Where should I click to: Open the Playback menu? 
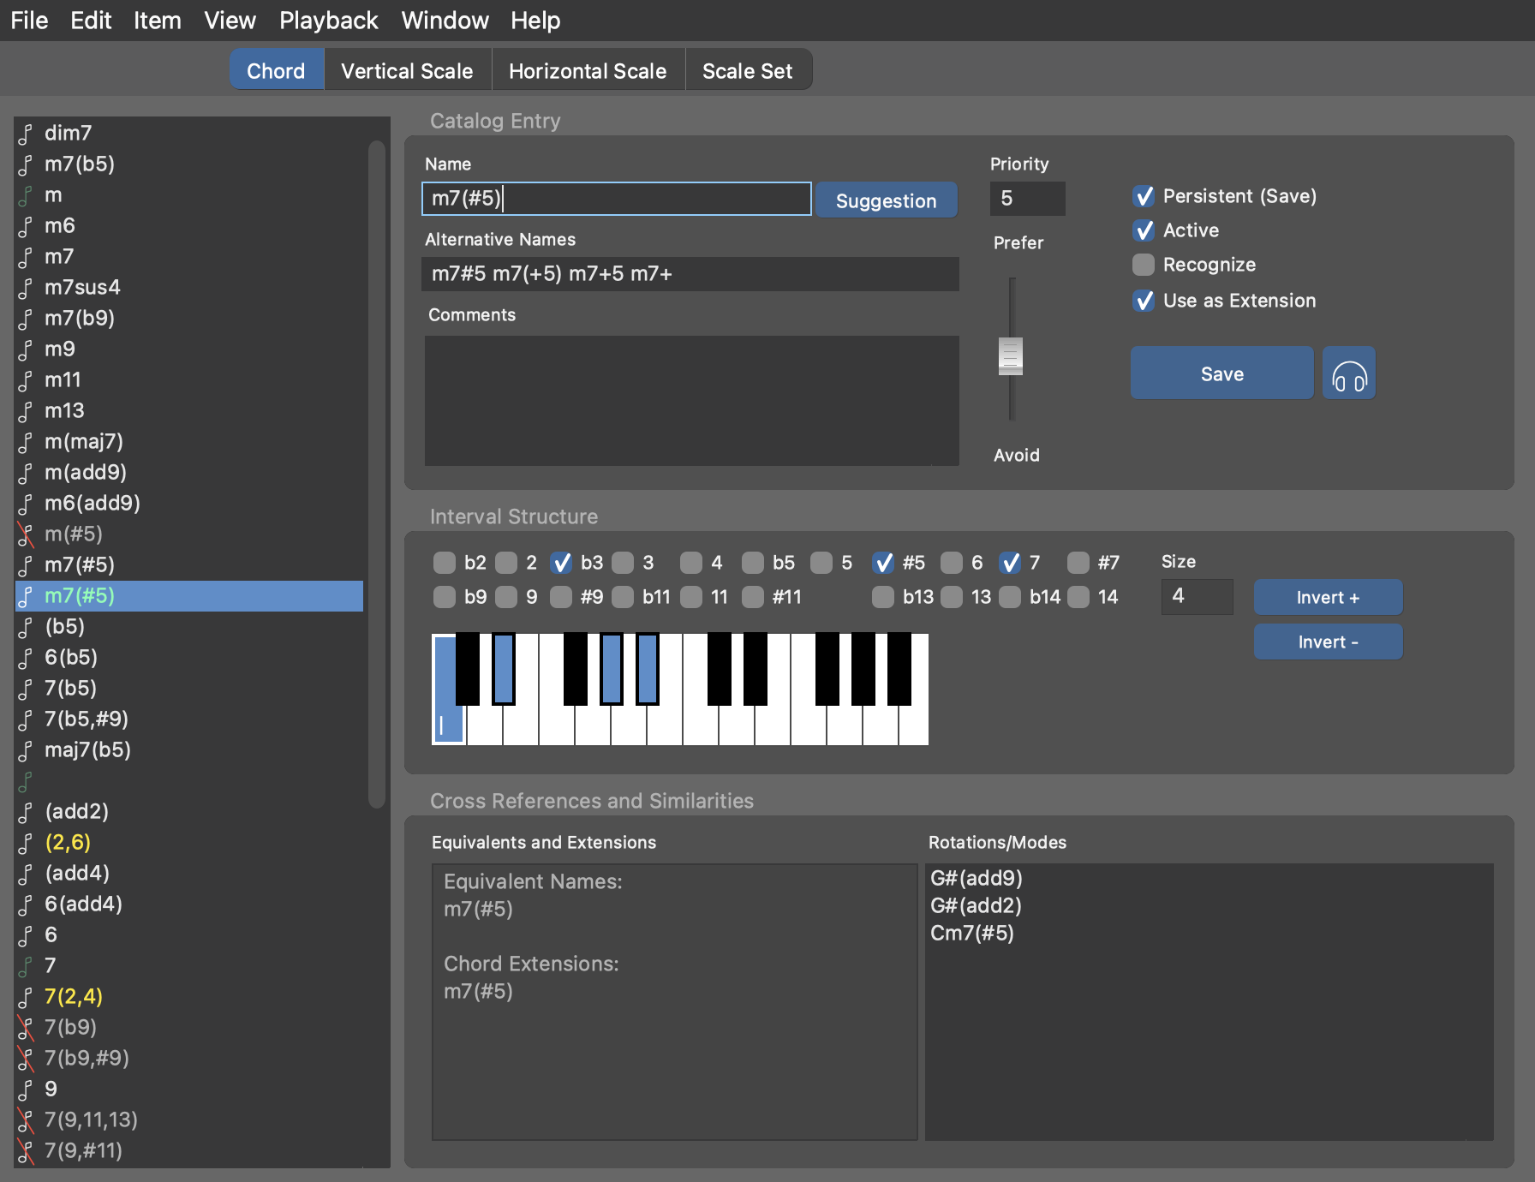point(328,21)
